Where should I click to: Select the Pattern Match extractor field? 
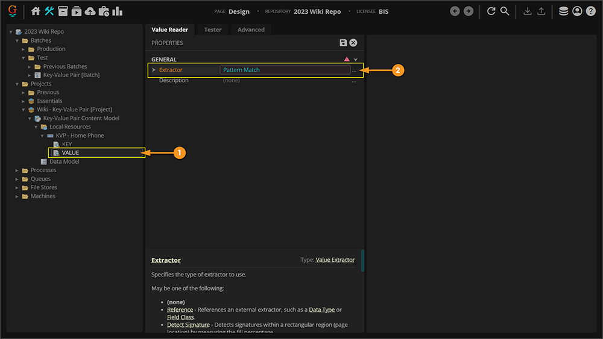coord(285,70)
